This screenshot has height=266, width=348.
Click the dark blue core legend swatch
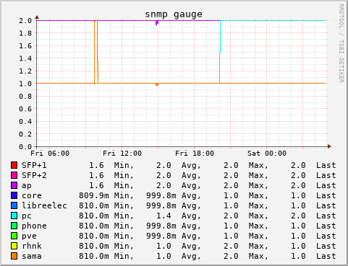coord(14,195)
